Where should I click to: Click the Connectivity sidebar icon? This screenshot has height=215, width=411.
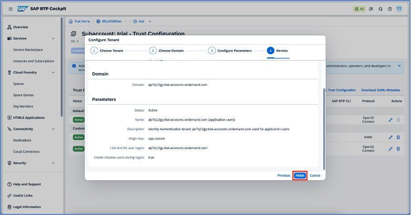(x=10, y=129)
